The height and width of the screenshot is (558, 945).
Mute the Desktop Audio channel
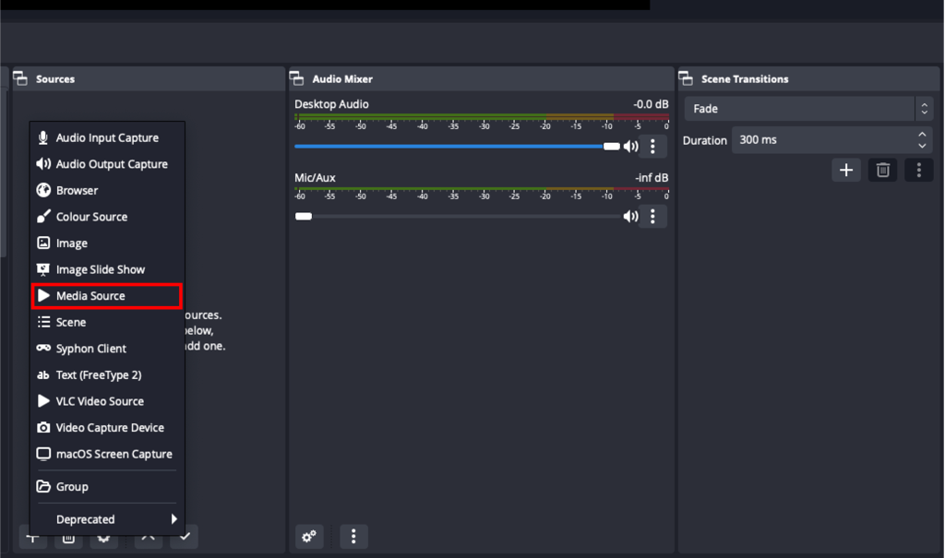point(630,147)
